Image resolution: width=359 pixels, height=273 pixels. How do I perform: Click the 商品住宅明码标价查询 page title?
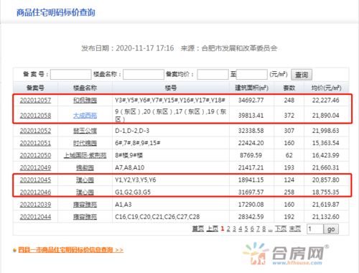pos(56,12)
